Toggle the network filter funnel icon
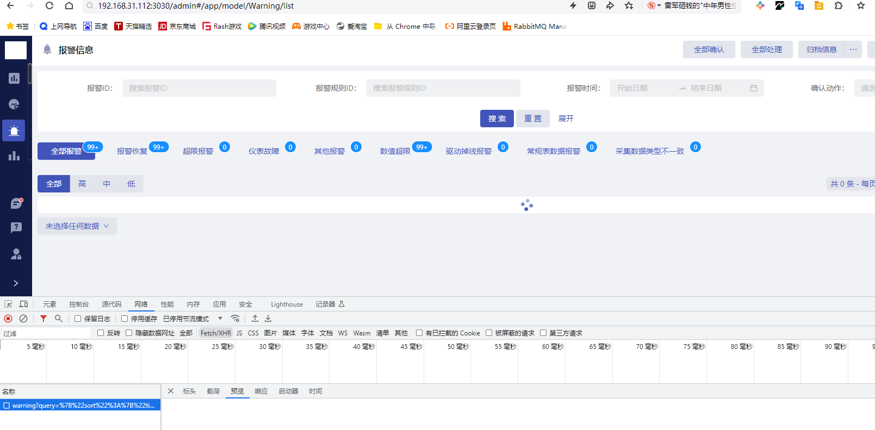Viewport: 875px width, 430px height. tap(43, 319)
